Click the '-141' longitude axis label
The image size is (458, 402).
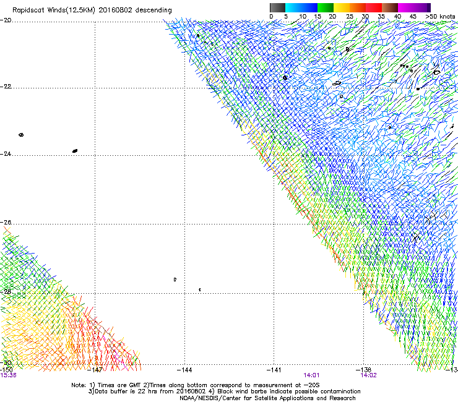point(274,370)
